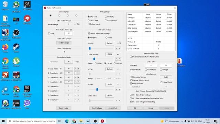This screenshot has height=124, width=220.
Task: Increase Offset Voltage with right arrow
Action: (x=119, y=59)
